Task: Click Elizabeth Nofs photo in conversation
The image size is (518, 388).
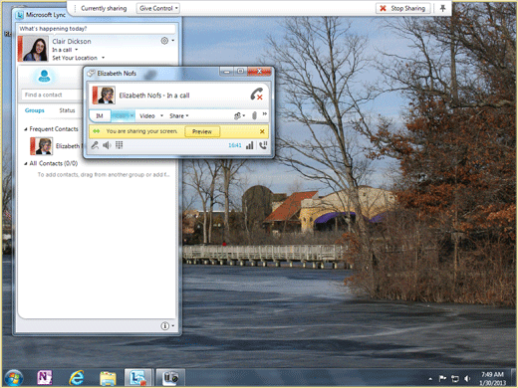Action: click(104, 96)
